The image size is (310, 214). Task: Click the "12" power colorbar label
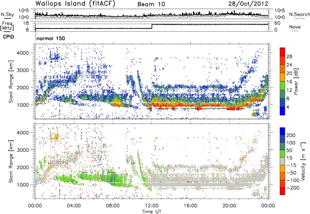pyautogui.click(x=289, y=90)
